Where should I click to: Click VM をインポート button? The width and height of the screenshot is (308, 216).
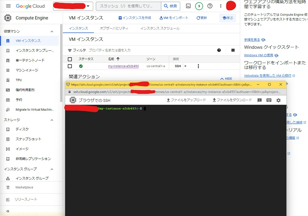coord(174,18)
